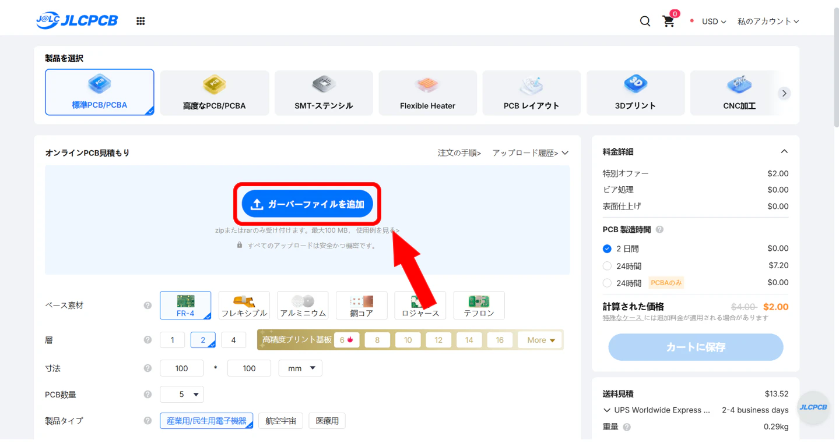Open the PCB数量 quantity dropdown
Image resolution: width=839 pixels, height=444 pixels.
pyautogui.click(x=181, y=395)
